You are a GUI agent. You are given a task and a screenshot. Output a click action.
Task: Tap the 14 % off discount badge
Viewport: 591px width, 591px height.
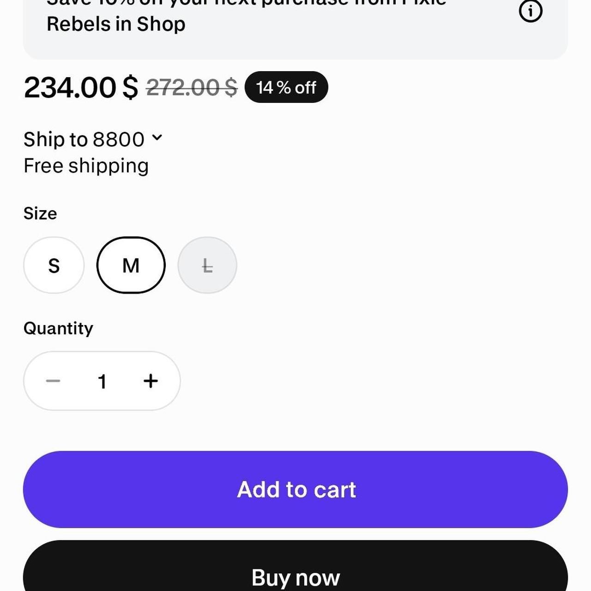(x=286, y=87)
